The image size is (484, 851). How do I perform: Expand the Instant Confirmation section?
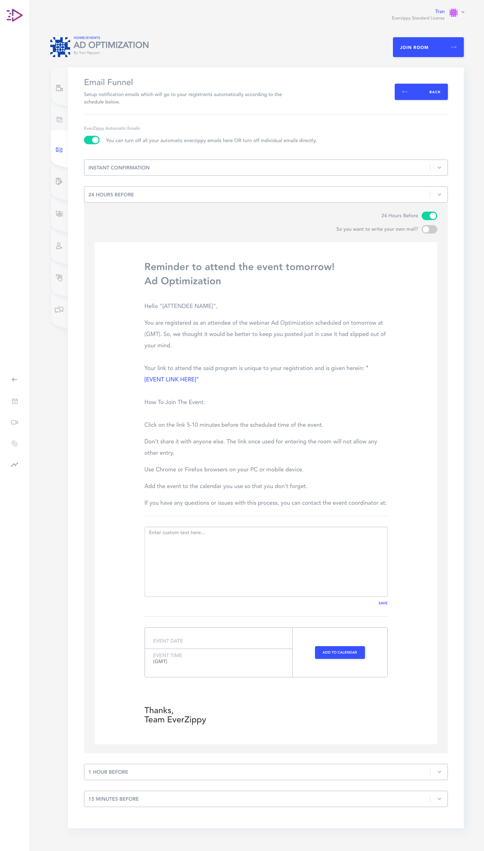266,168
